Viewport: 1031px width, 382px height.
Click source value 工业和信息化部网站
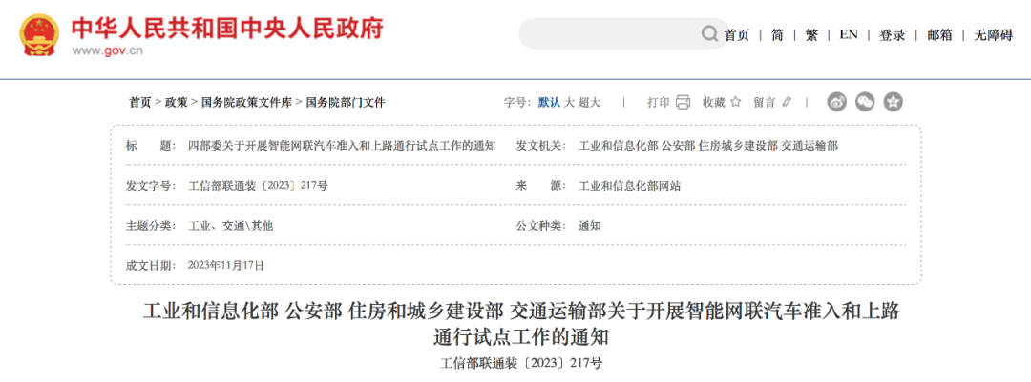(x=629, y=186)
